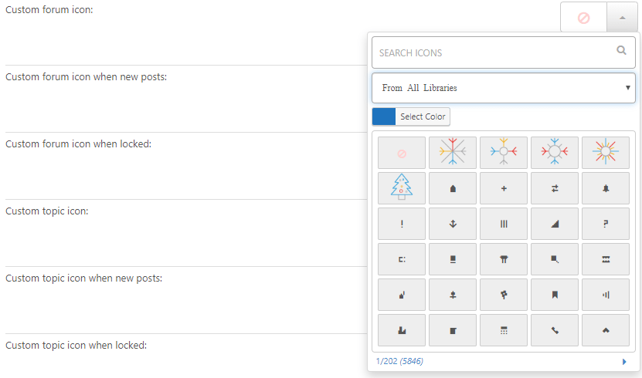Image resolution: width=642 pixels, height=378 pixels.
Task: Click current forum icon preview button
Action: pyautogui.click(x=583, y=17)
